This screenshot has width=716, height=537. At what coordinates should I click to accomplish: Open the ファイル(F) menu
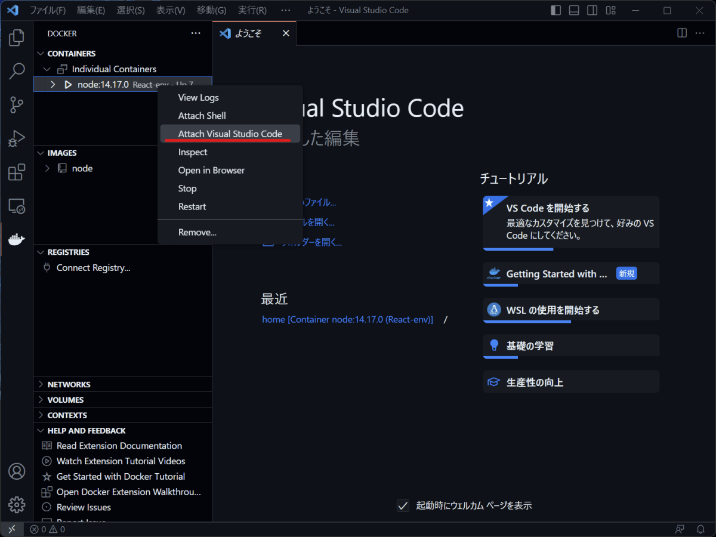coord(48,10)
